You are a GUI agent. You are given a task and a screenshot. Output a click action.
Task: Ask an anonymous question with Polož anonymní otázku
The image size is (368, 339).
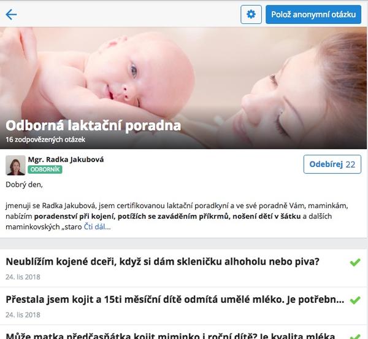[x=313, y=14]
